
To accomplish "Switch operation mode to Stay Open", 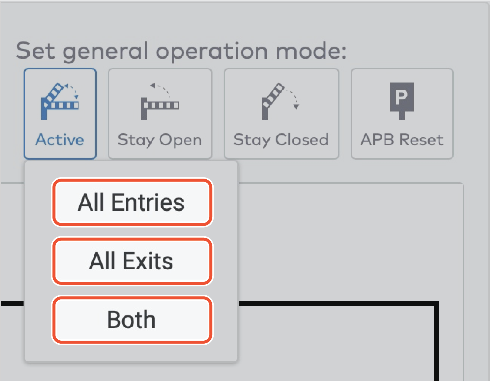I will [x=160, y=112].
